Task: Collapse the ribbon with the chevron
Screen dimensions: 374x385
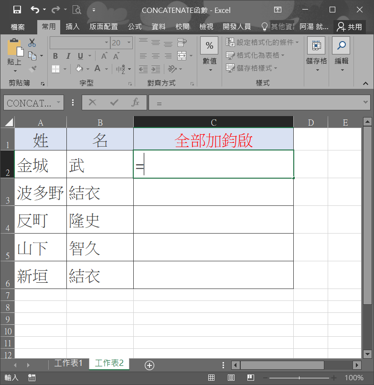Action: [x=365, y=84]
